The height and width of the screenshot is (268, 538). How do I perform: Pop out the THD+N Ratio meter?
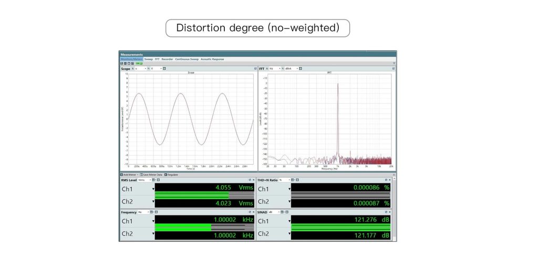[386, 180]
